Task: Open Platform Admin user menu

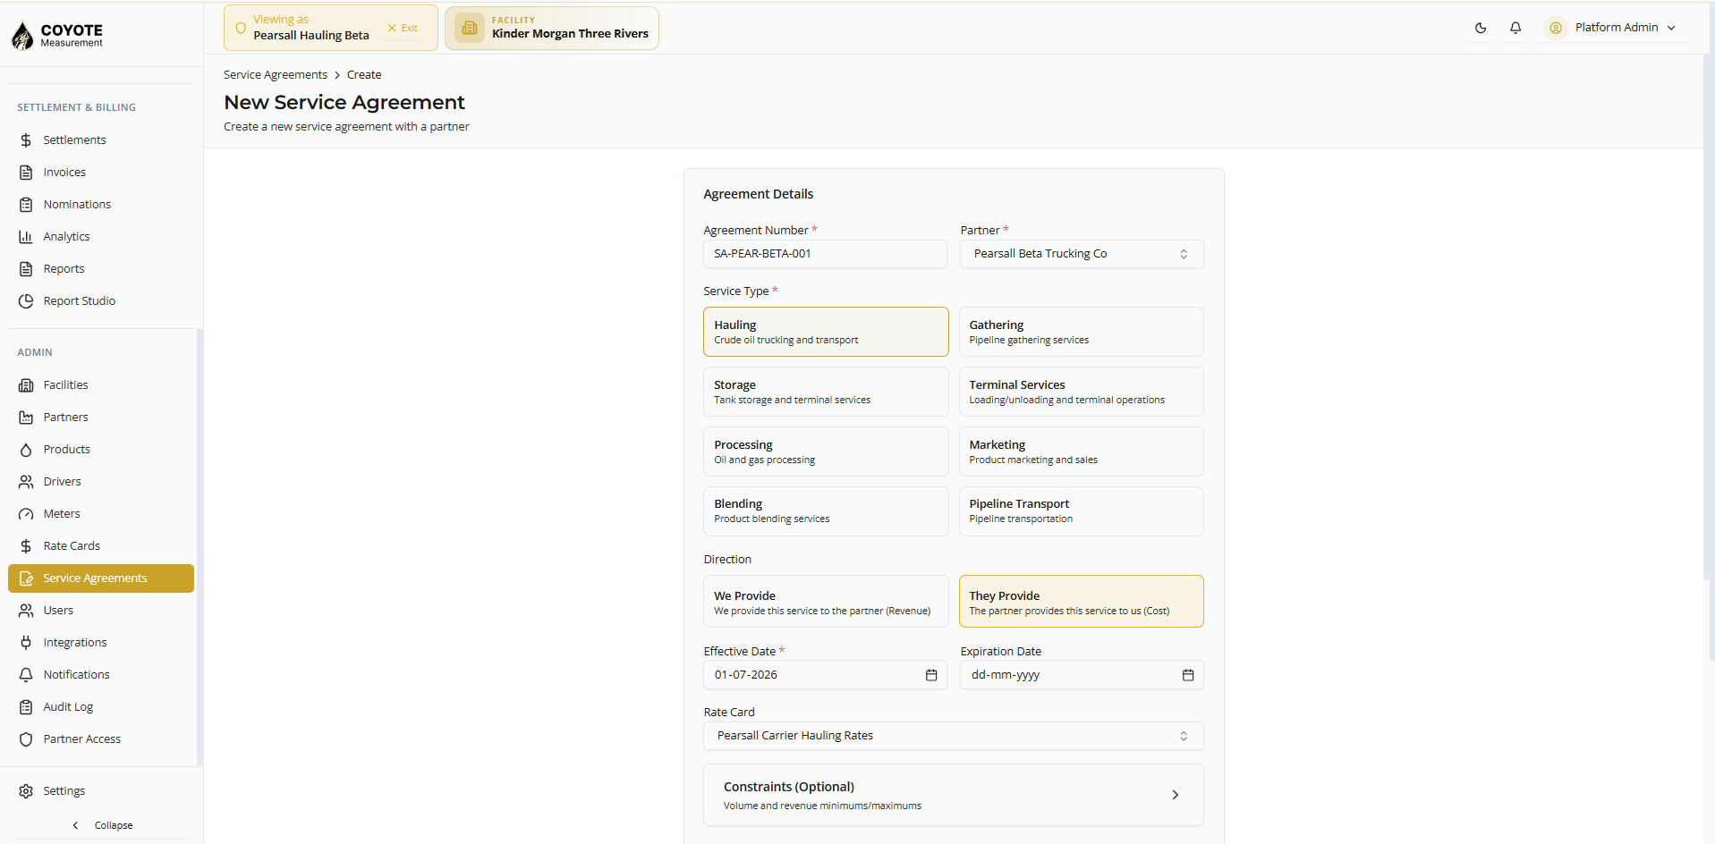Action: click(1616, 28)
